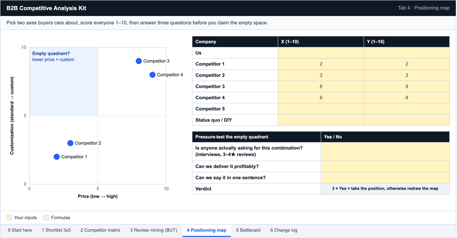Screen dimensions: 457x238
Task: Click the Verdict formula cell
Action: pyautogui.click(x=385, y=189)
